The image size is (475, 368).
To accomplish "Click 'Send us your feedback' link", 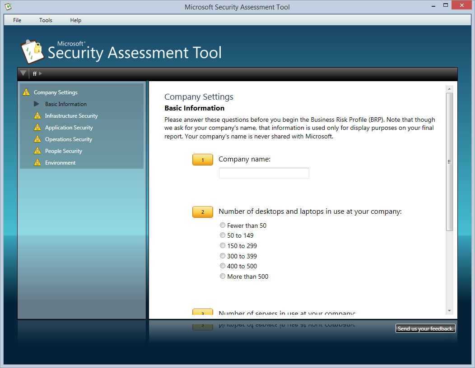I will (x=425, y=329).
